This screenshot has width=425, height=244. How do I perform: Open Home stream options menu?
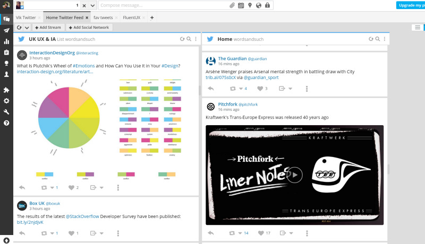[384, 39]
